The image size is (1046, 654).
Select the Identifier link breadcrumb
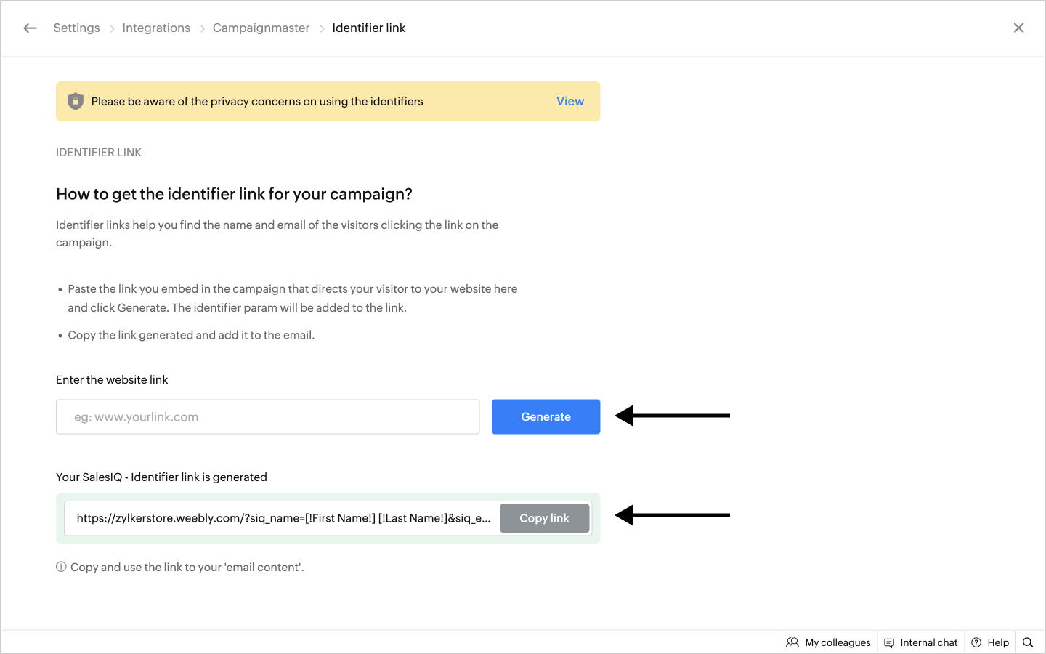(x=369, y=28)
